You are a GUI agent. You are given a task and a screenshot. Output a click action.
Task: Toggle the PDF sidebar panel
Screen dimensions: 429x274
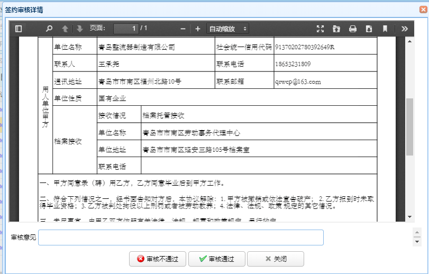[x=19, y=29]
